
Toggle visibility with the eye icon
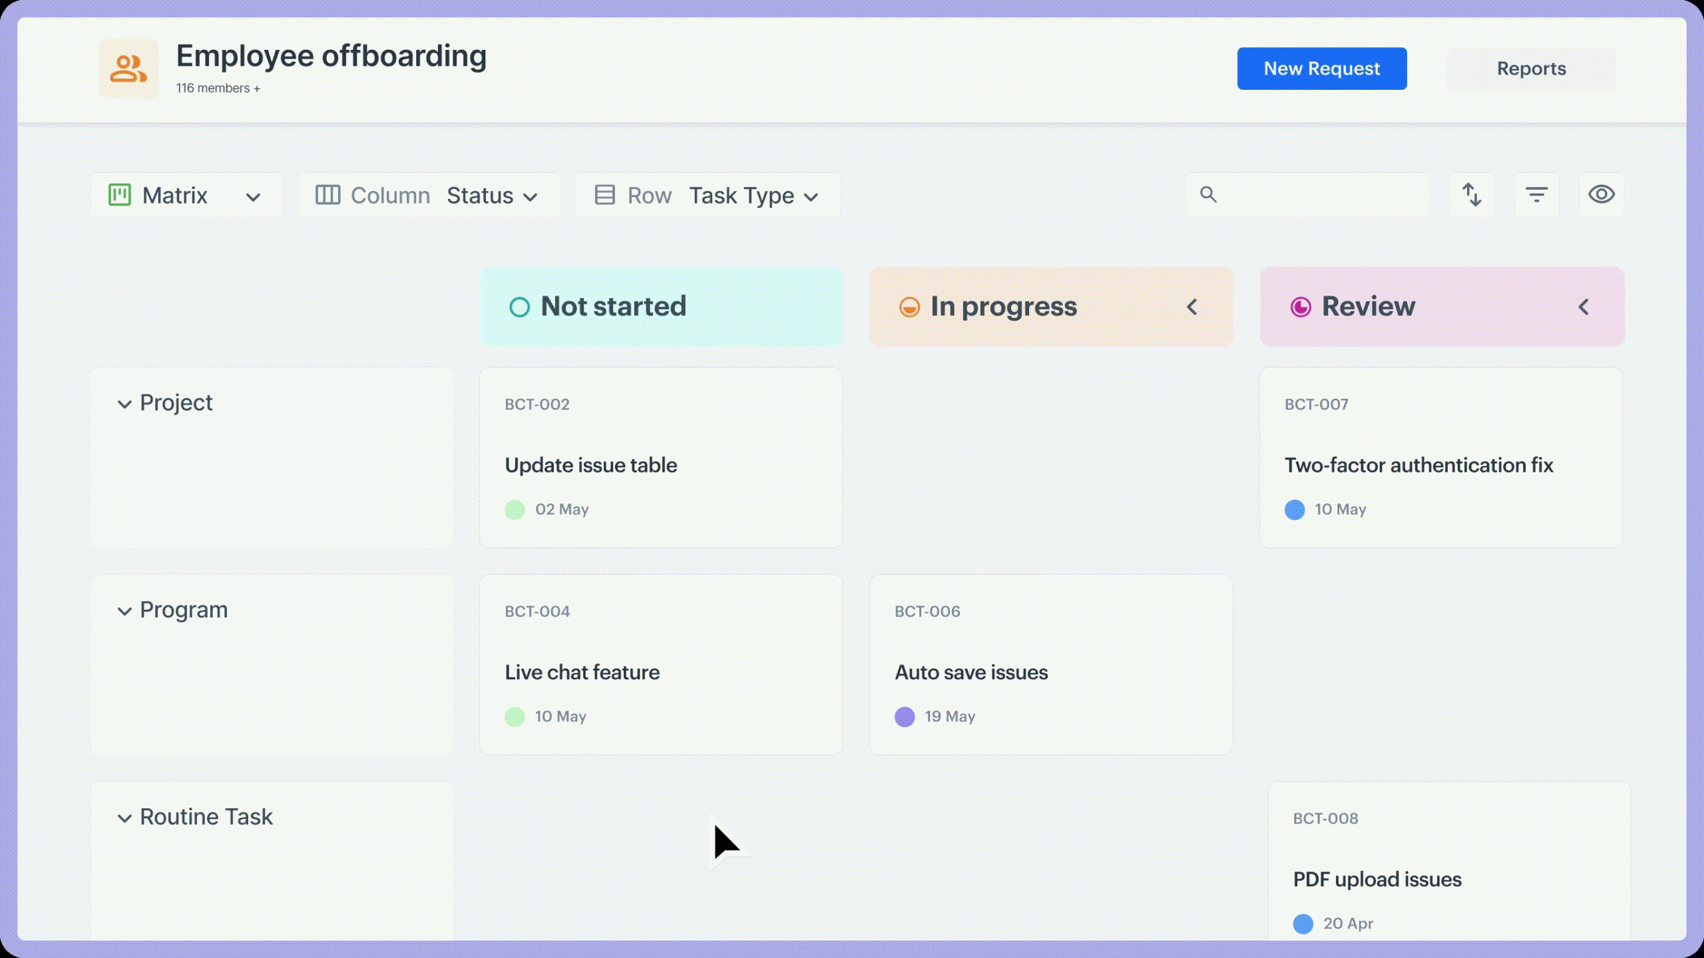click(1601, 194)
